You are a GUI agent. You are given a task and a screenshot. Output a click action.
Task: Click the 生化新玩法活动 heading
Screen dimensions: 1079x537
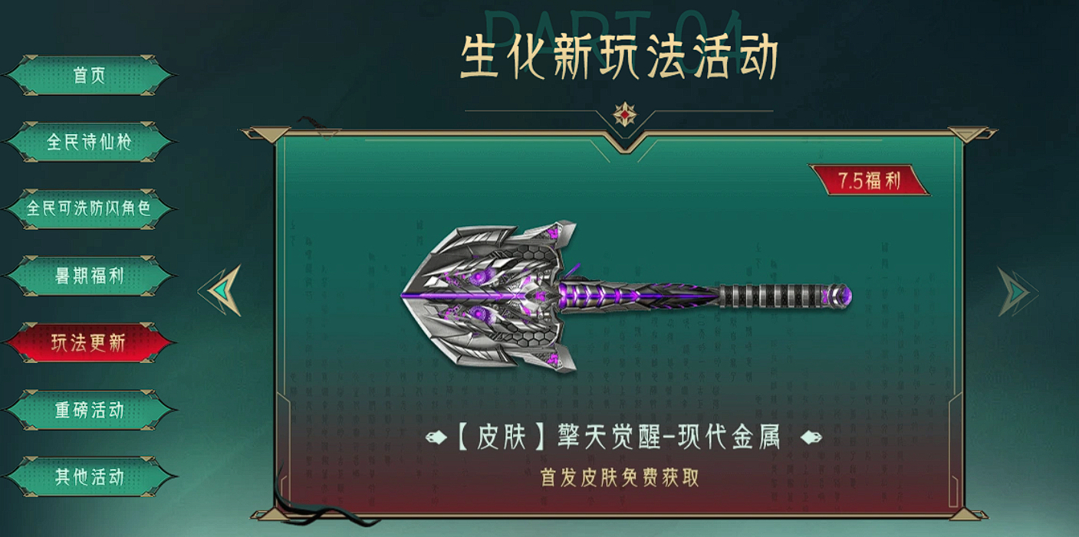[620, 57]
